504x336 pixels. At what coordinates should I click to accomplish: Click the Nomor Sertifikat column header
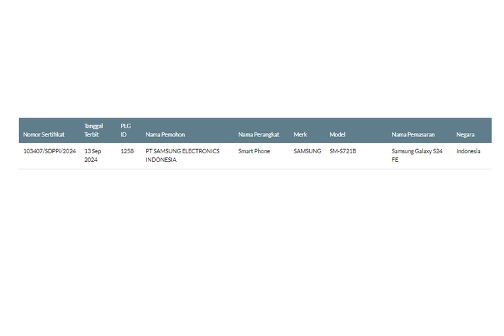(44, 134)
